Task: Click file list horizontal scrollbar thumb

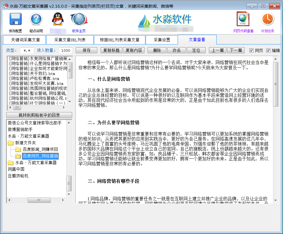Action: tap(17, 107)
